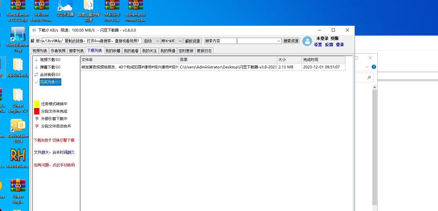Click the user avatar icon

307,41
